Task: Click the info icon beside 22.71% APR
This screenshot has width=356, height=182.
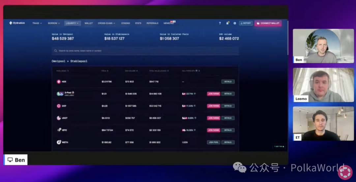Action: [x=195, y=94]
